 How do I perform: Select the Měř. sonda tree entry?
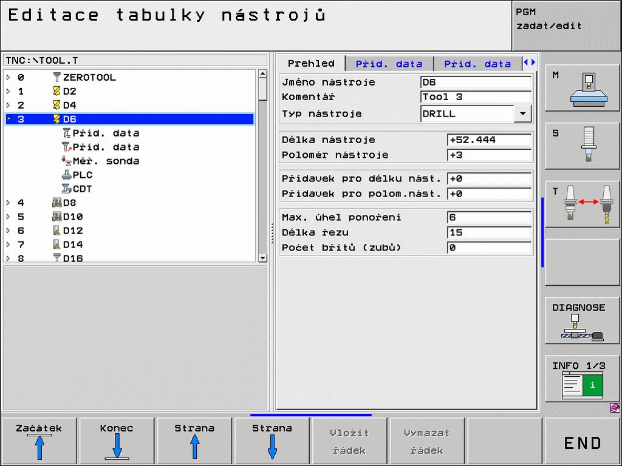click(106, 161)
